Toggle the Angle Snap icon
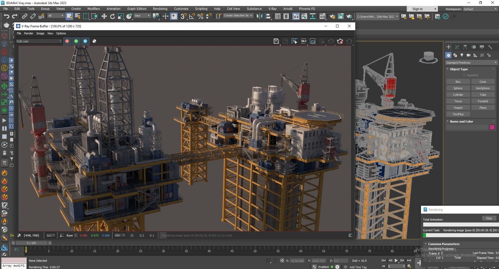This screenshot has width=499, height=269. (x=192, y=16)
